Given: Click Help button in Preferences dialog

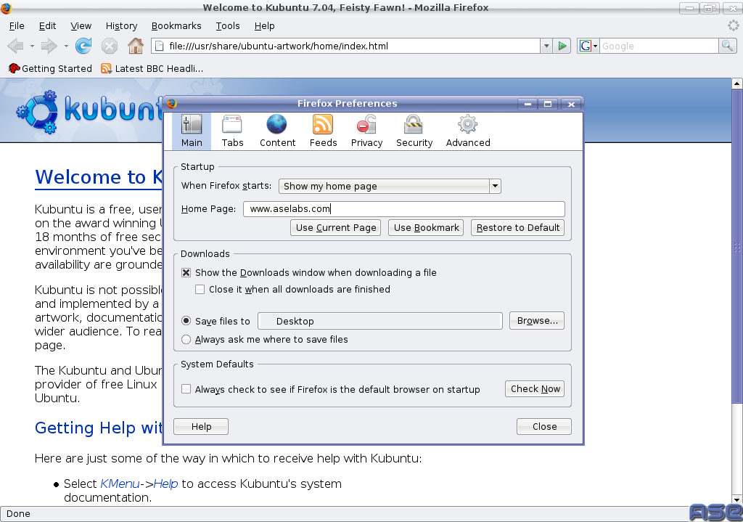Looking at the screenshot, I should point(201,427).
